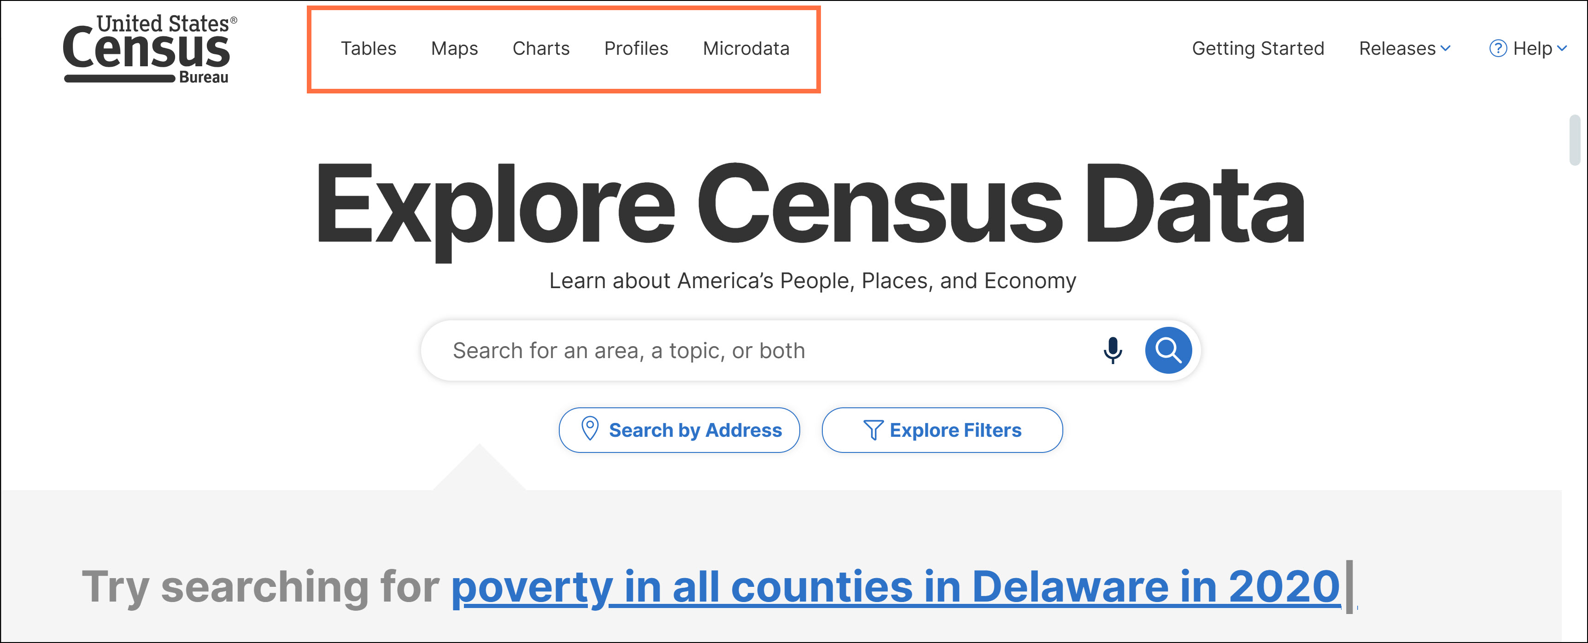This screenshot has width=1588, height=643.
Task: Select Profiles in the top navigation
Action: tap(636, 48)
